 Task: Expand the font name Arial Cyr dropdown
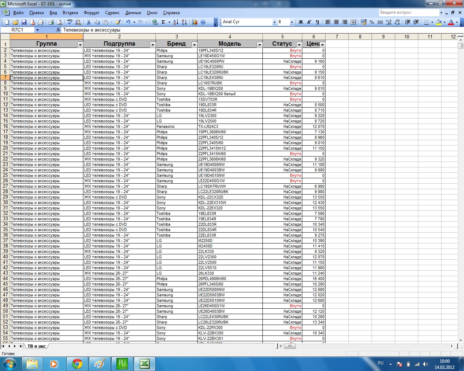(274, 22)
